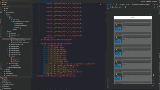Open the Palette panel

click(108, 6)
